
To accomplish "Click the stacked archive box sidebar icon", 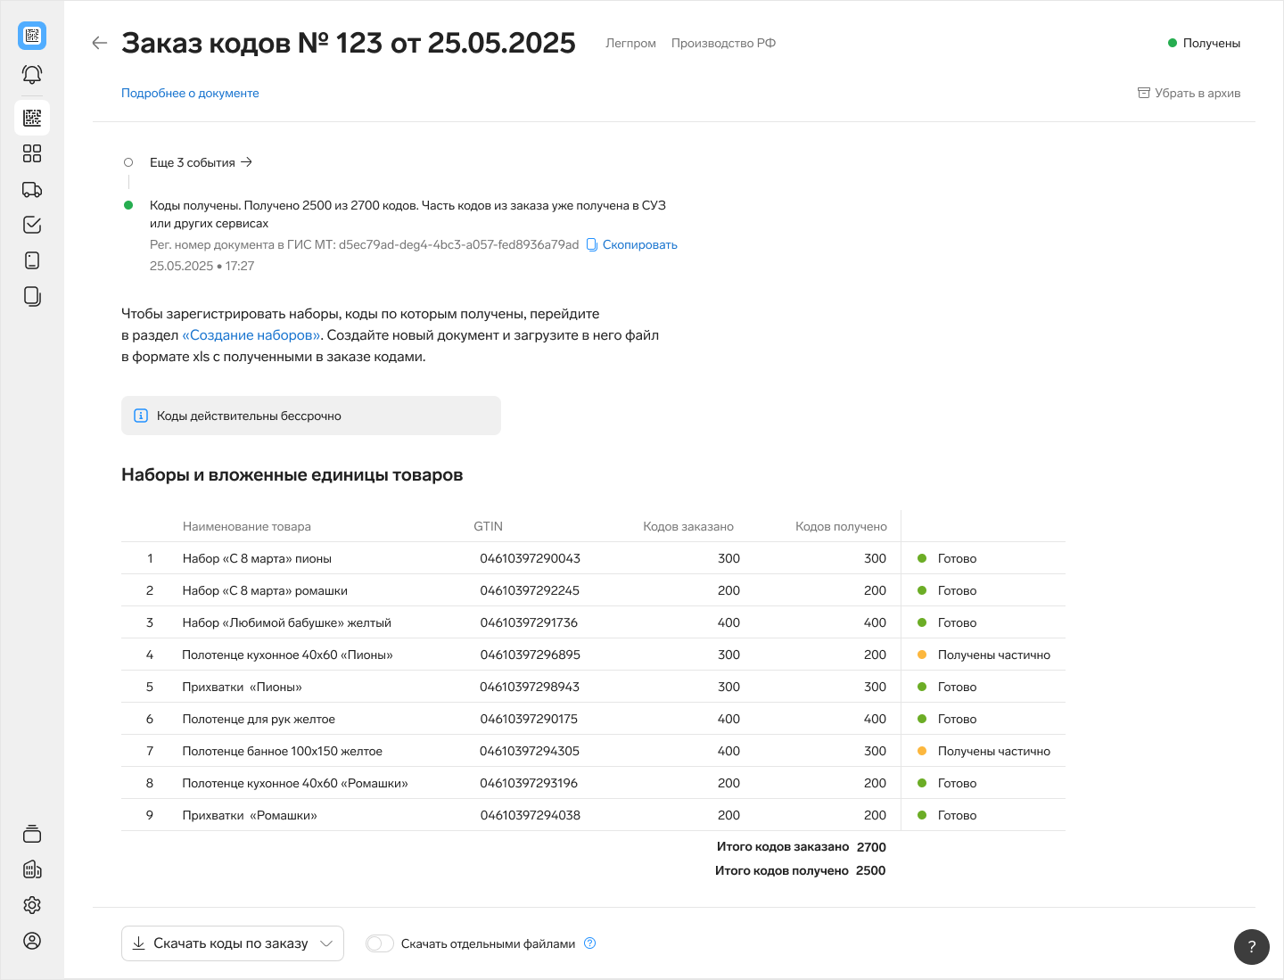I will click(x=32, y=834).
